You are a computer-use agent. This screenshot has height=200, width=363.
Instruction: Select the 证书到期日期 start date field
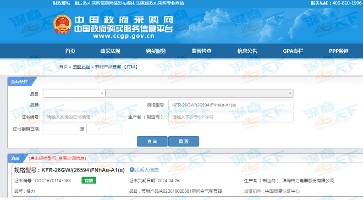60,129
